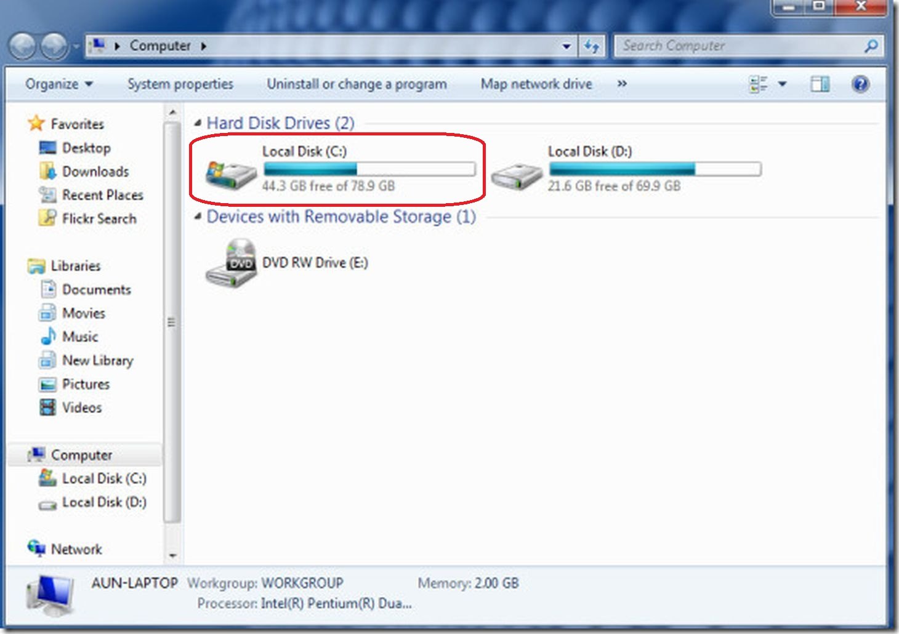
Task: Select Local Disk (D:) drive icon in main pane
Action: pyautogui.click(x=517, y=176)
